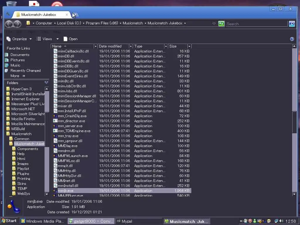Sort by the Name column header
Viewport: 300px width, 225px height.
[x=72, y=46]
